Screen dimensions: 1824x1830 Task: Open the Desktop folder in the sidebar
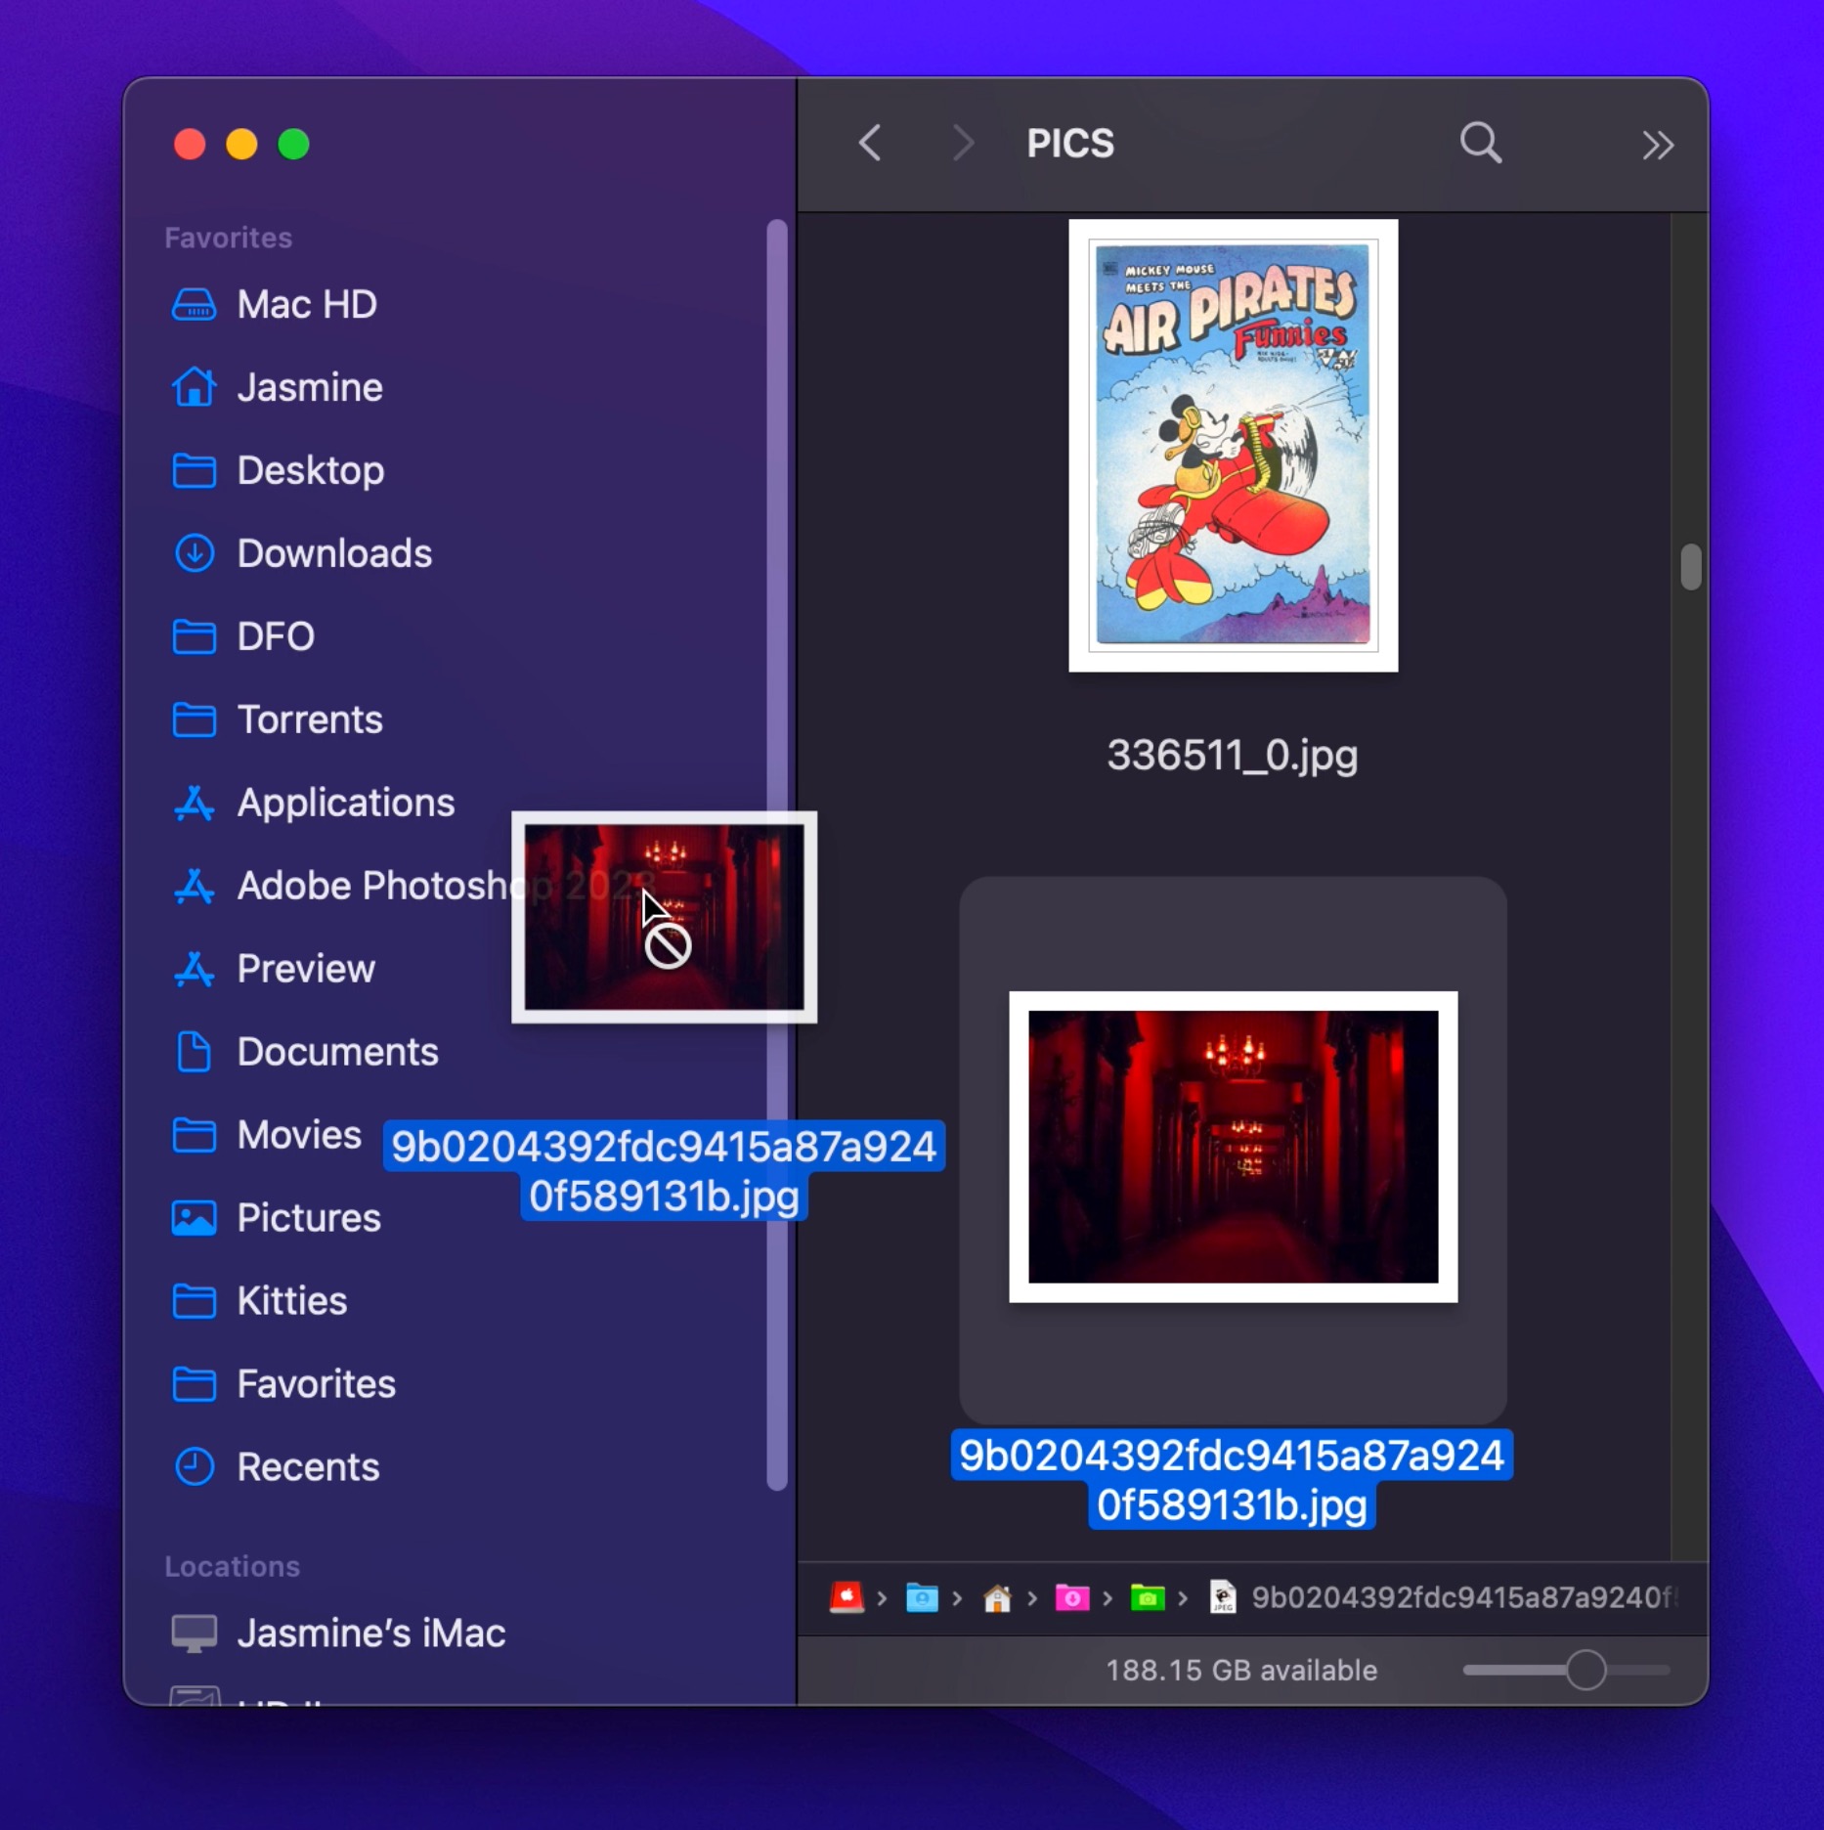coord(278,470)
